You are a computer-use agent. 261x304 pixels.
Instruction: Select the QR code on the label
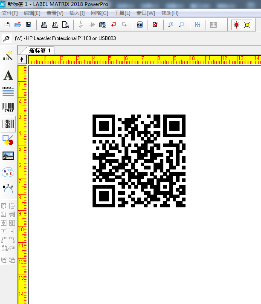coord(139,161)
